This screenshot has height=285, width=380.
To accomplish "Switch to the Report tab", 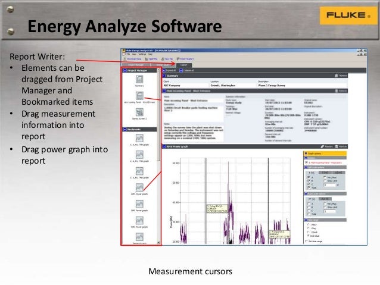I will click(183, 65).
